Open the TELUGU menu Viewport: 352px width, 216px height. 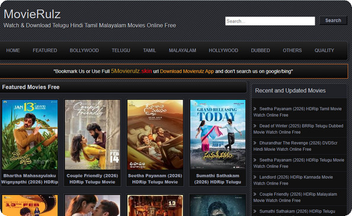(121, 50)
